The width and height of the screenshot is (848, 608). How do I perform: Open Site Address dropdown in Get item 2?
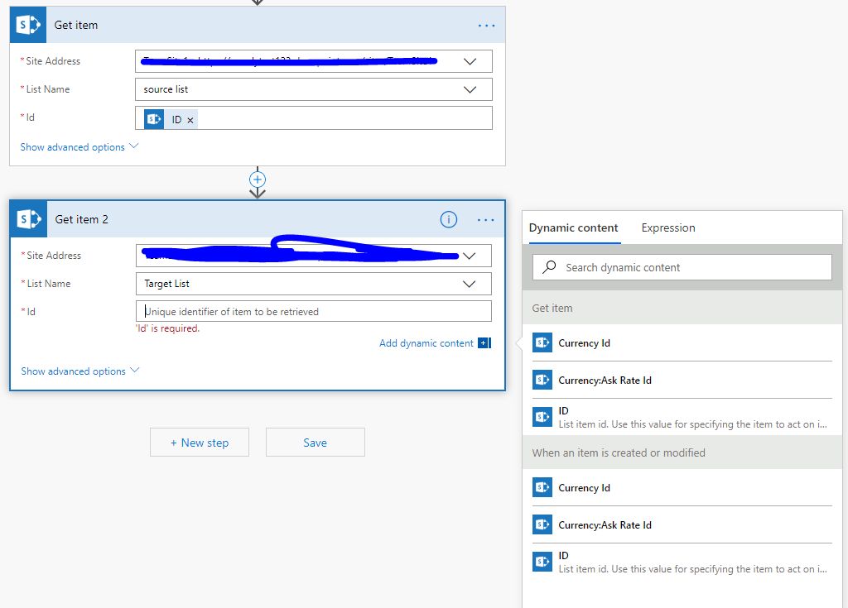[469, 256]
